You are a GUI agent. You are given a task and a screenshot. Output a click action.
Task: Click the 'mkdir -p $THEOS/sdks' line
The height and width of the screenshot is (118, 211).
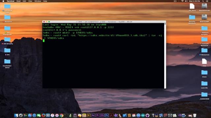(68, 33)
